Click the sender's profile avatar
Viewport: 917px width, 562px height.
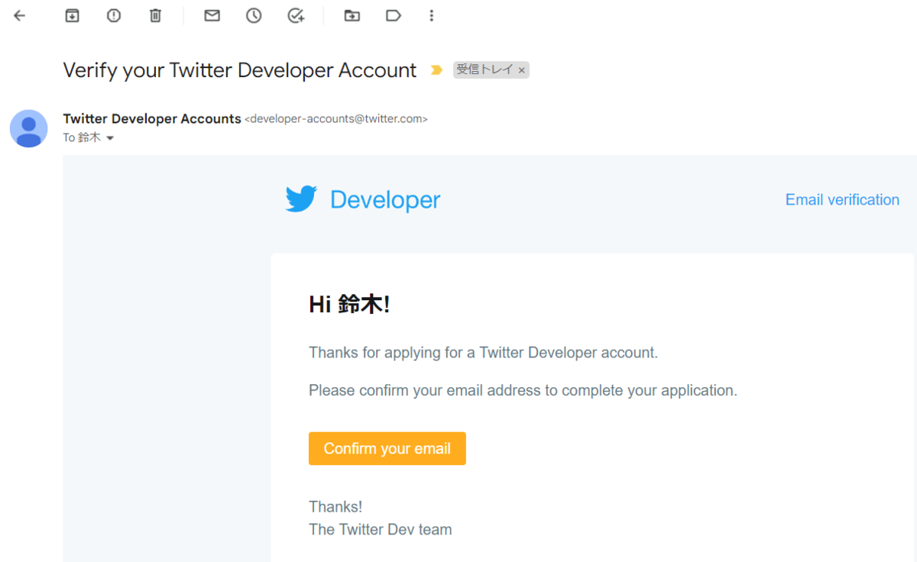coord(28,128)
